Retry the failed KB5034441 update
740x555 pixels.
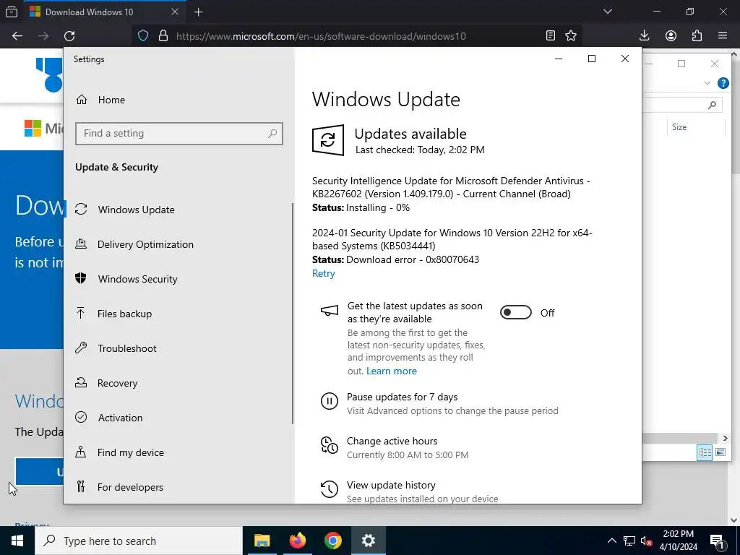coord(323,274)
